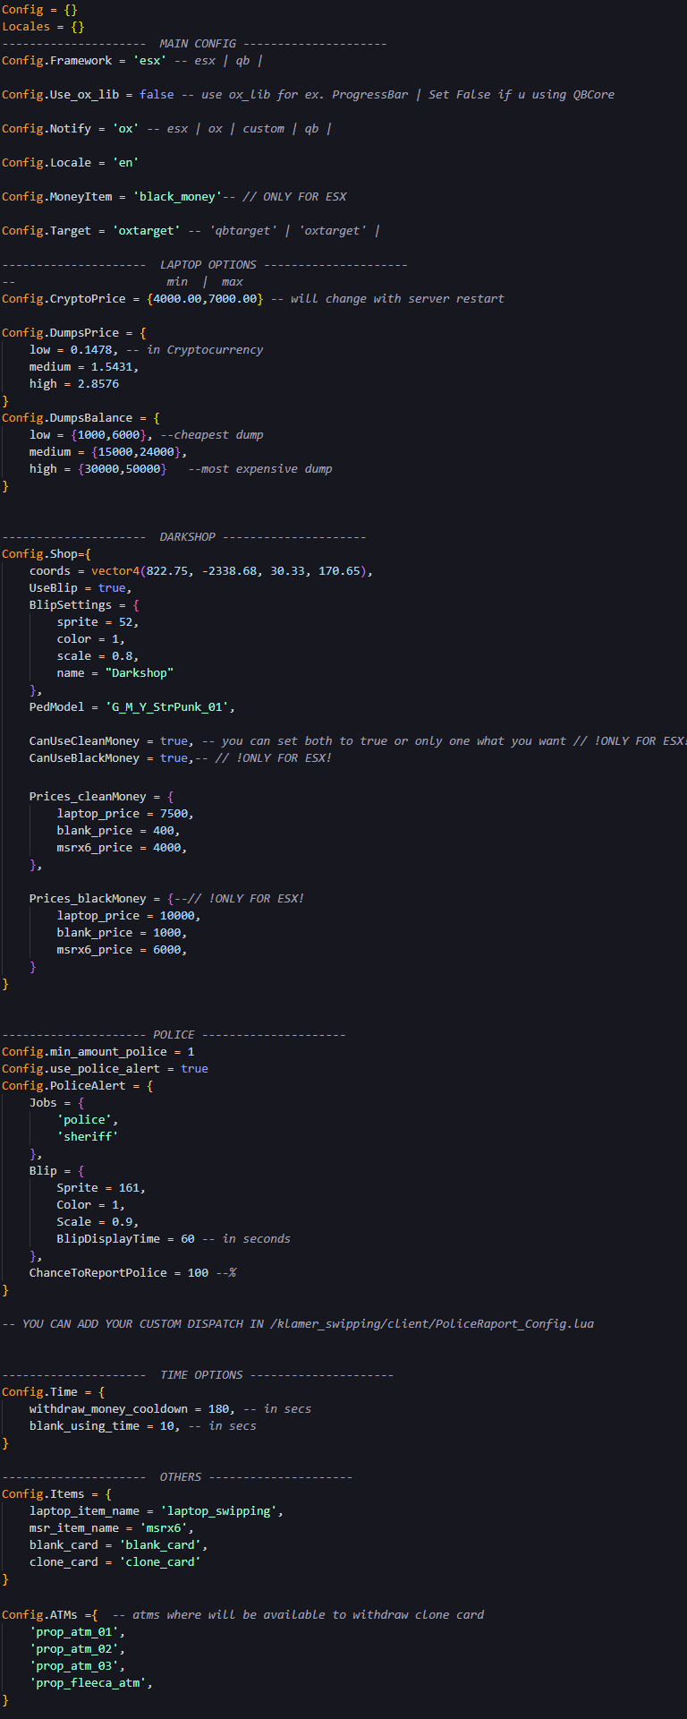
Task: Click the vector4 coordinates in Config.Shop
Action: coord(231,570)
